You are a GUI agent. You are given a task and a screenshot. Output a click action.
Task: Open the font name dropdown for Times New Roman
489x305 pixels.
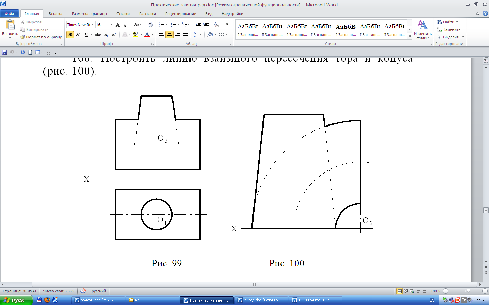coord(93,25)
